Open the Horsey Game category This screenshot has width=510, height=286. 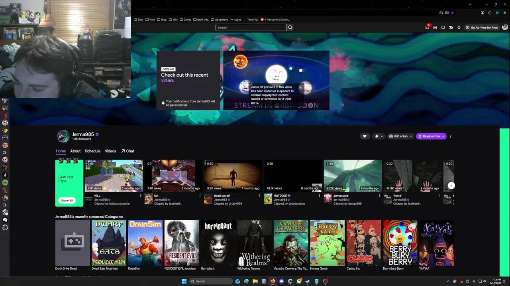point(328,243)
